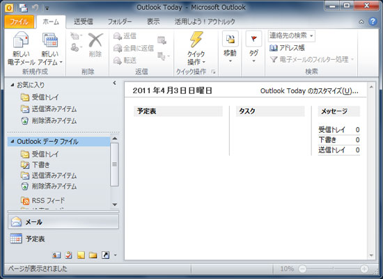Open 電子メールのフィルター処理 filter dropdown
The height and width of the screenshot is (279, 383).
312,59
